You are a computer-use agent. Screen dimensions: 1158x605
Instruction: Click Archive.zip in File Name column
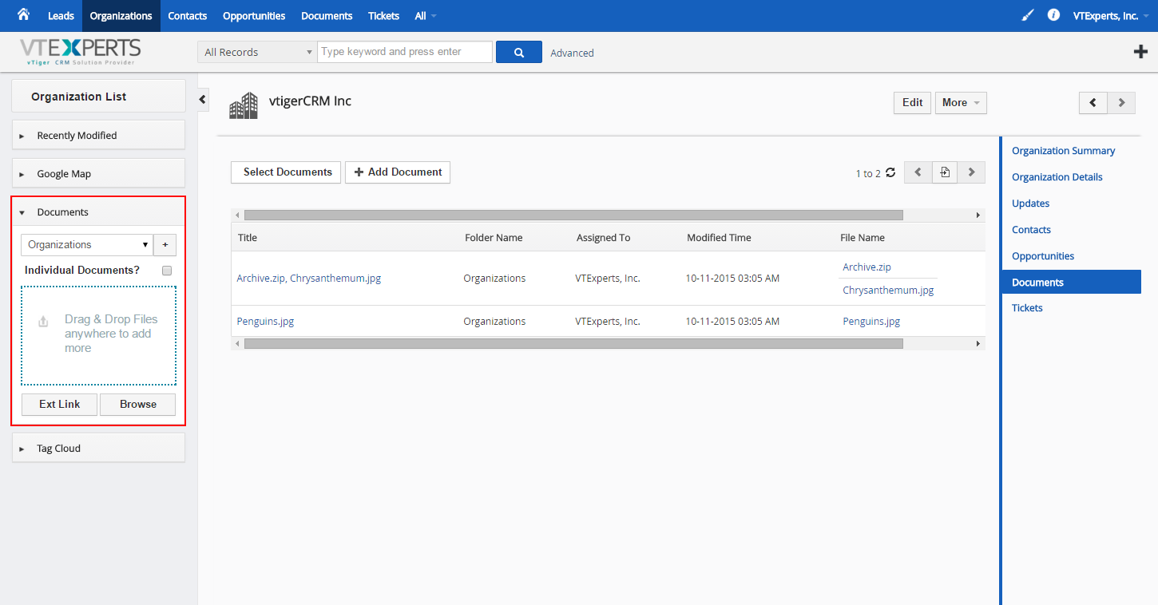click(x=867, y=267)
